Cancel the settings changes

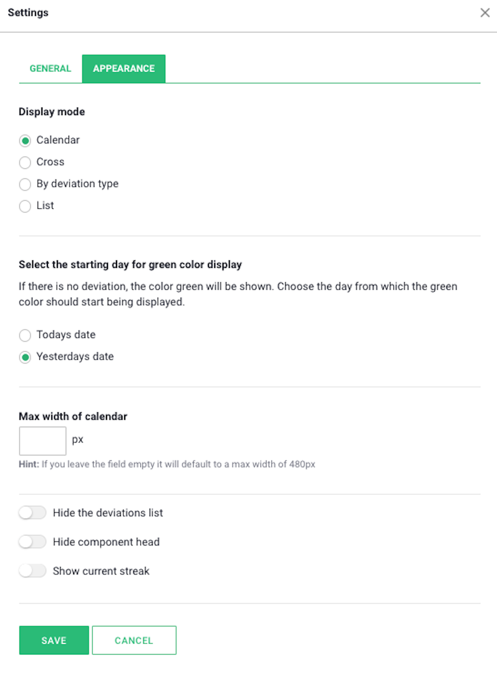(134, 640)
